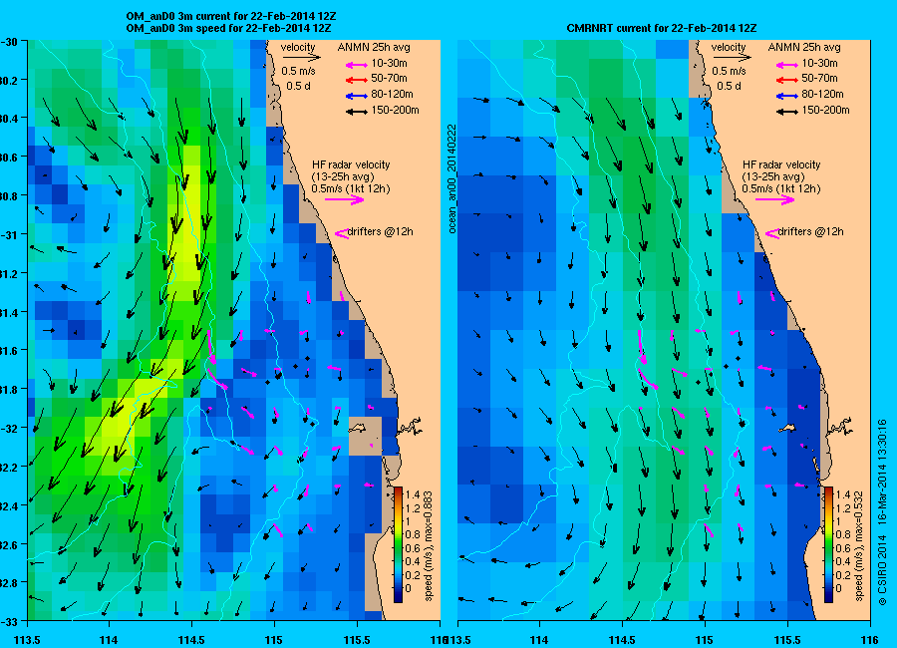Click the '50-70m' label in the OM_anD0 legend

(x=389, y=78)
